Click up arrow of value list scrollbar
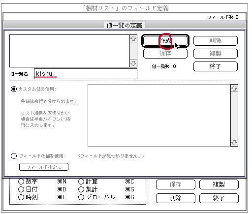The width and height of the screenshot is (252, 214). pyautogui.click(x=133, y=38)
